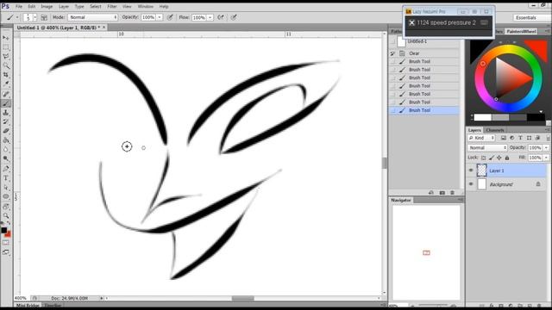Hide Layer 1 visibility eye
The width and height of the screenshot is (552, 310).
pyautogui.click(x=471, y=170)
